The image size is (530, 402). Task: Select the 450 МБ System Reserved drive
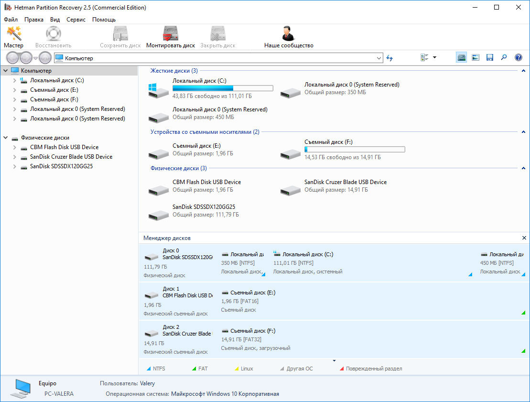(x=158, y=117)
